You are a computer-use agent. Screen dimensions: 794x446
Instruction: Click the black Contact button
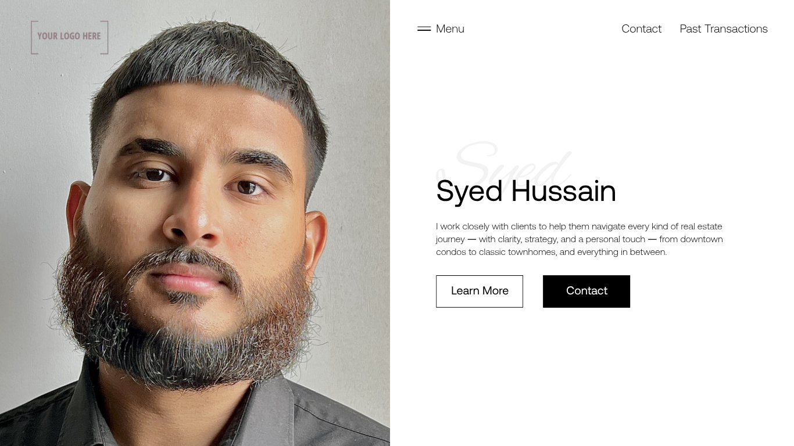(586, 291)
